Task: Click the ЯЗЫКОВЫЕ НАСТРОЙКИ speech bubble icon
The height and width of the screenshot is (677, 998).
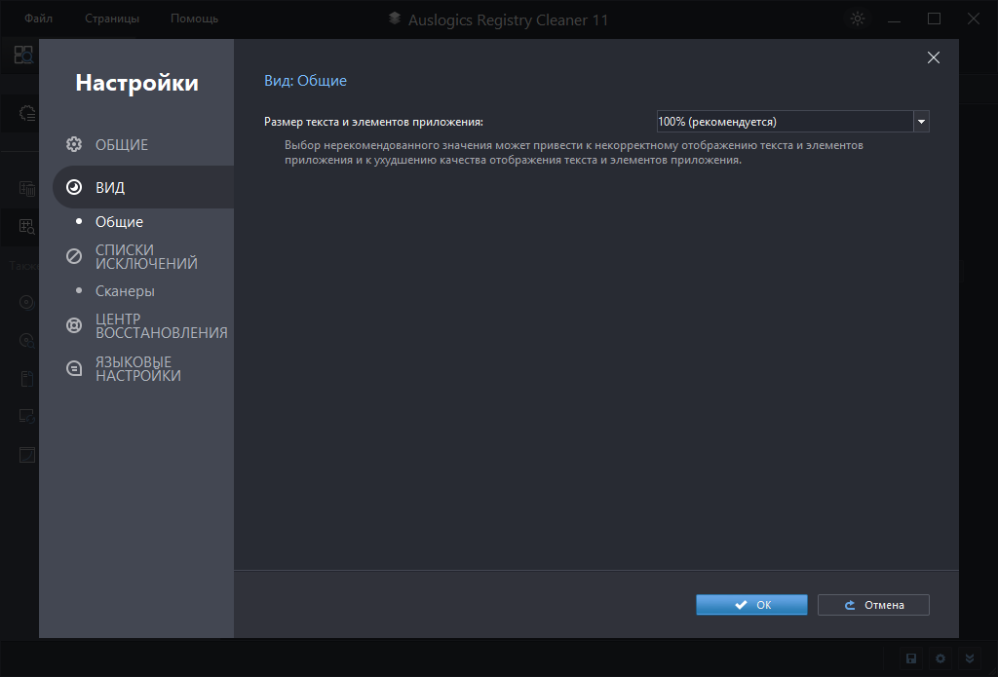Action: (x=74, y=368)
